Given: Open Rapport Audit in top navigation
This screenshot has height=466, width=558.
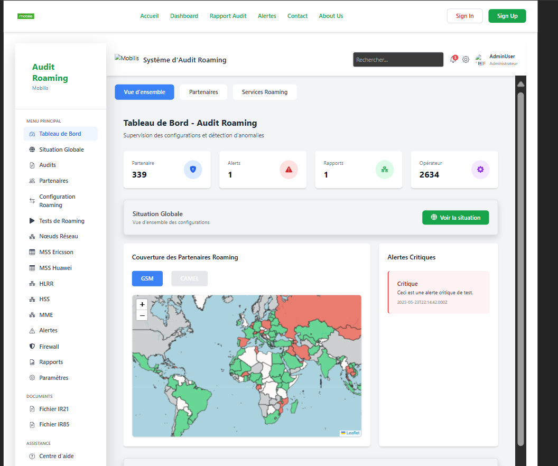Looking at the screenshot, I should 228,16.
